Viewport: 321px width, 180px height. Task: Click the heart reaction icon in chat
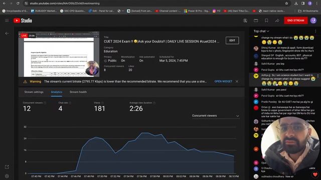(315, 174)
